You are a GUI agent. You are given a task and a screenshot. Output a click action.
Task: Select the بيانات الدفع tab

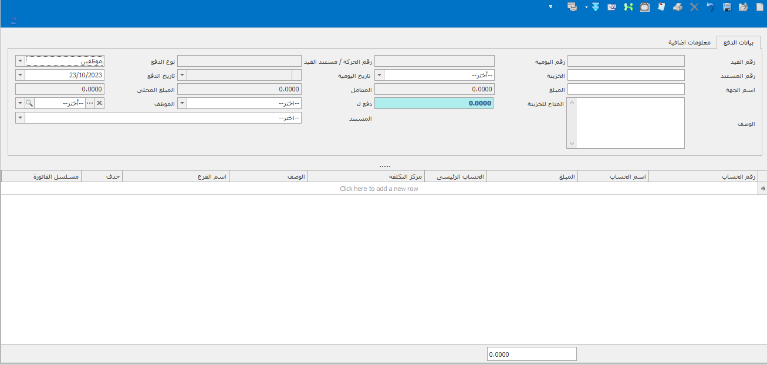pos(738,43)
